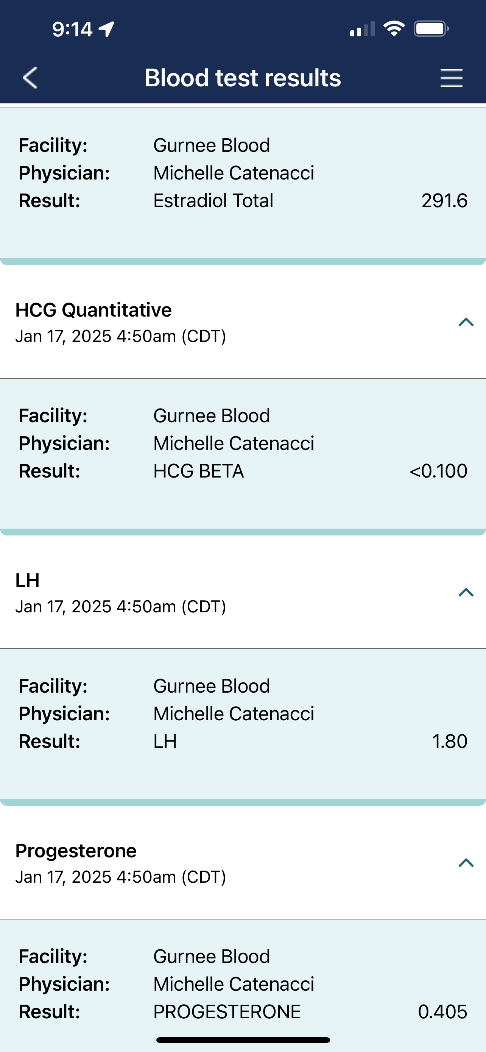
Task: Tap the HCG Quantitative date line
Action: click(120, 337)
